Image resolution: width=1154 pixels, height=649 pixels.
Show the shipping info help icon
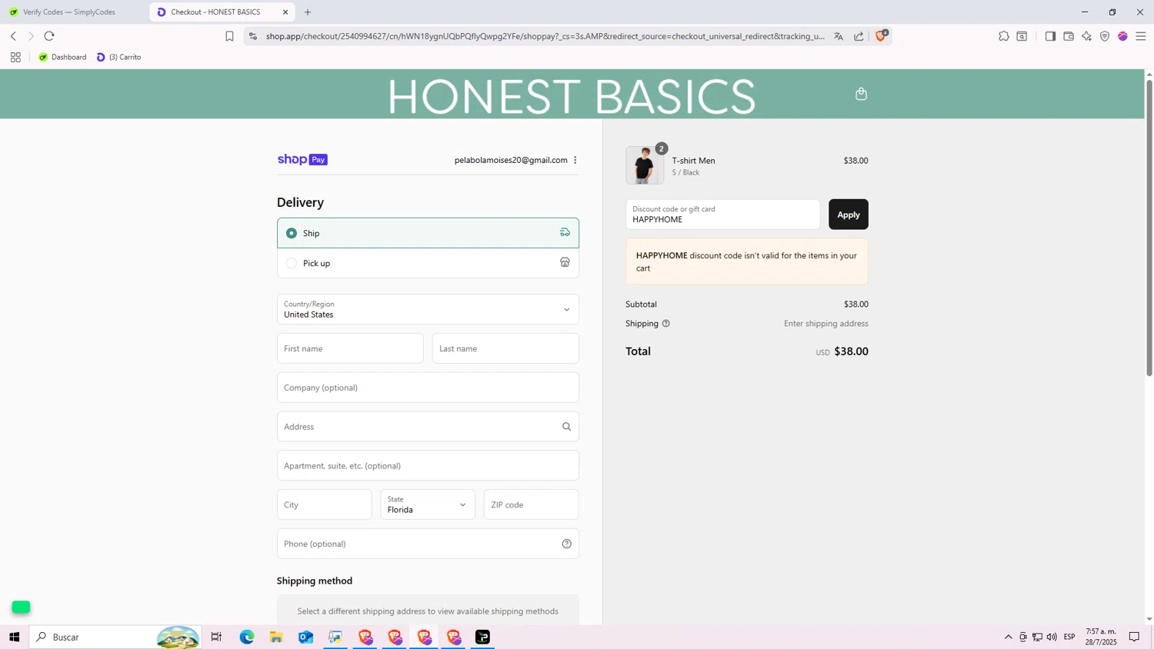666,324
